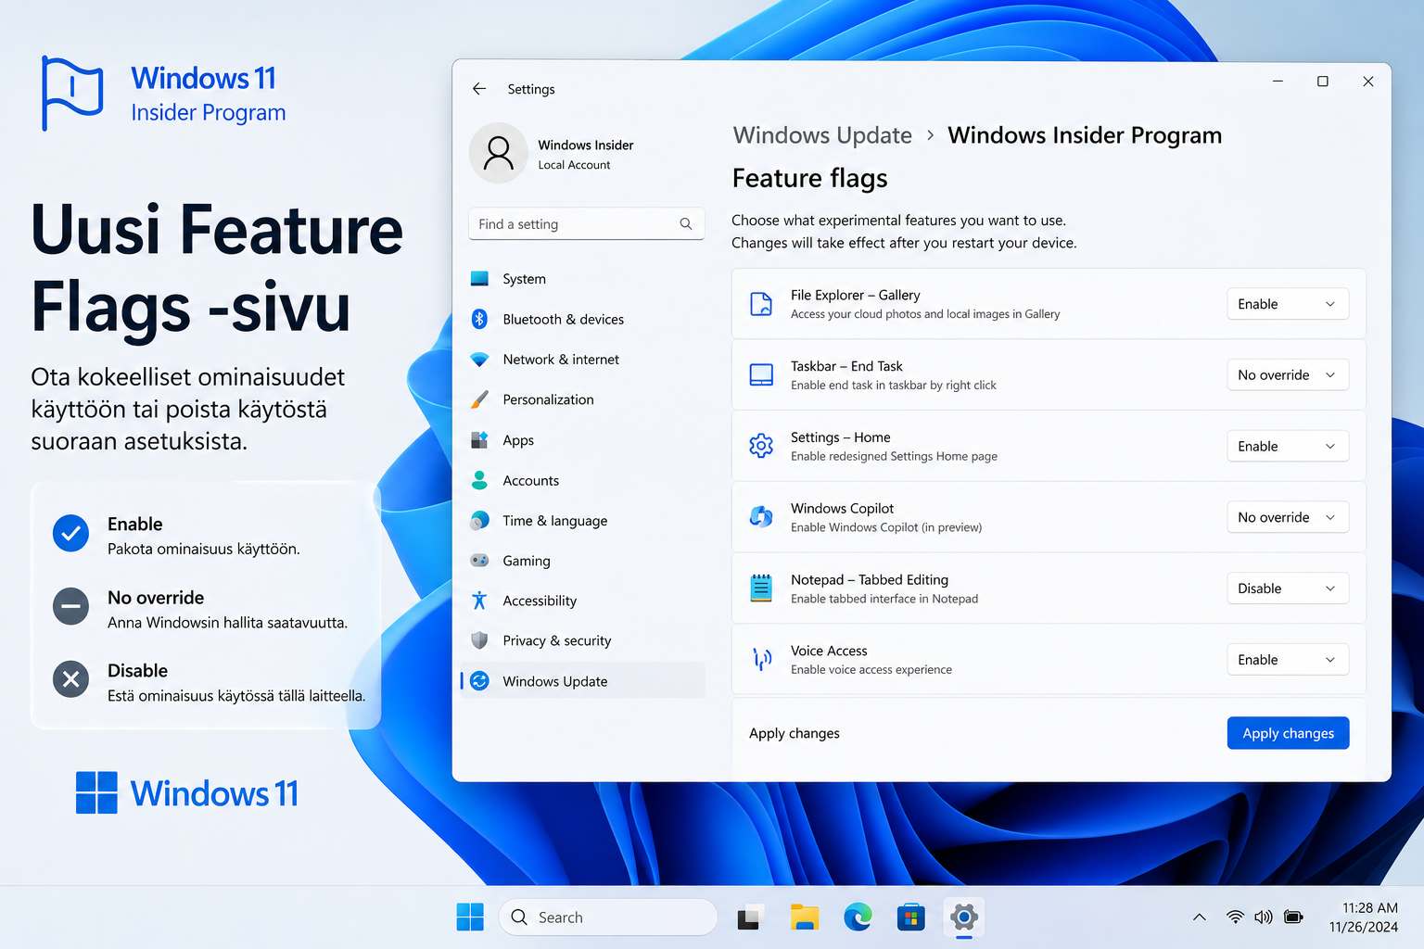The height and width of the screenshot is (949, 1424).
Task: Click Windows Update breadcrumb link
Action: 822,135
